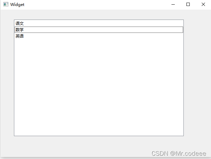Maximize the Widget window
Image resolution: width=211 pixels, height=159 pixels.
point(188,4)
